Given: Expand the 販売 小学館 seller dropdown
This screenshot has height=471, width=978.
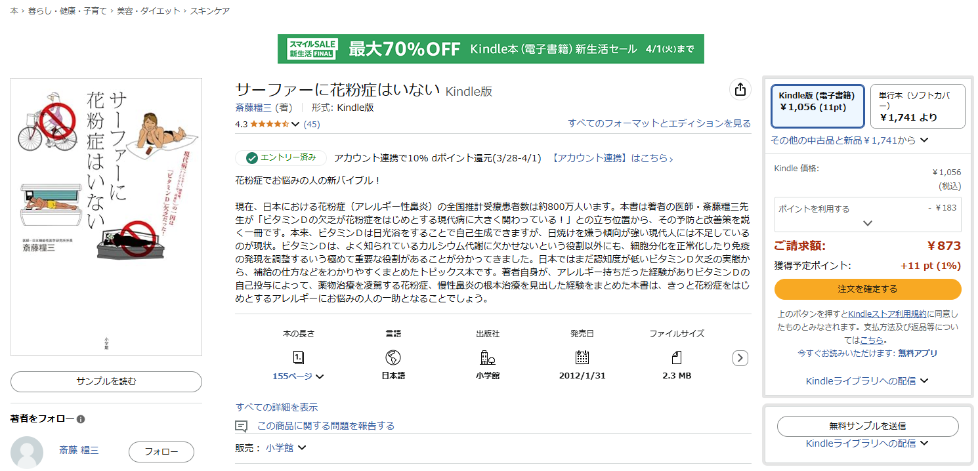Looking at the screenshot, I should pyautogui.click(x=301, y=448).
